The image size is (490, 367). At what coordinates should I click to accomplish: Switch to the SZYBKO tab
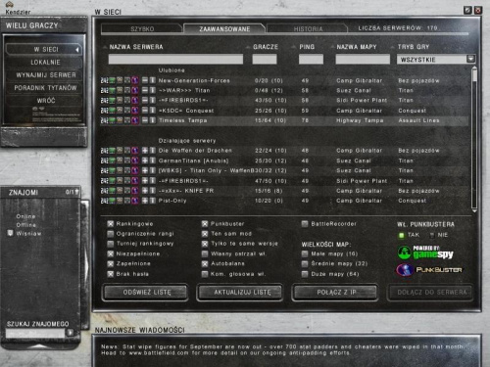point(142,28)
